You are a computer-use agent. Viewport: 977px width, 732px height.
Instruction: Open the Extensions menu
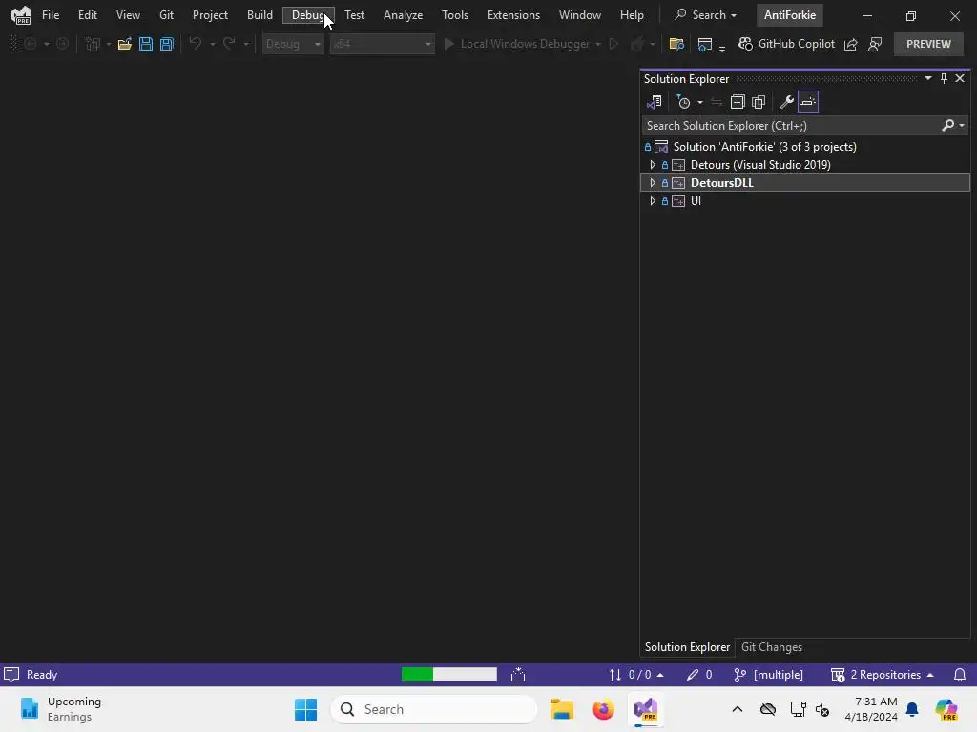(x=513, y=15)
